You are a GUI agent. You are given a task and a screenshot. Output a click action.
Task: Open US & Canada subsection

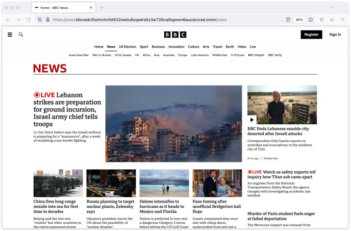(x=123, y=55)
